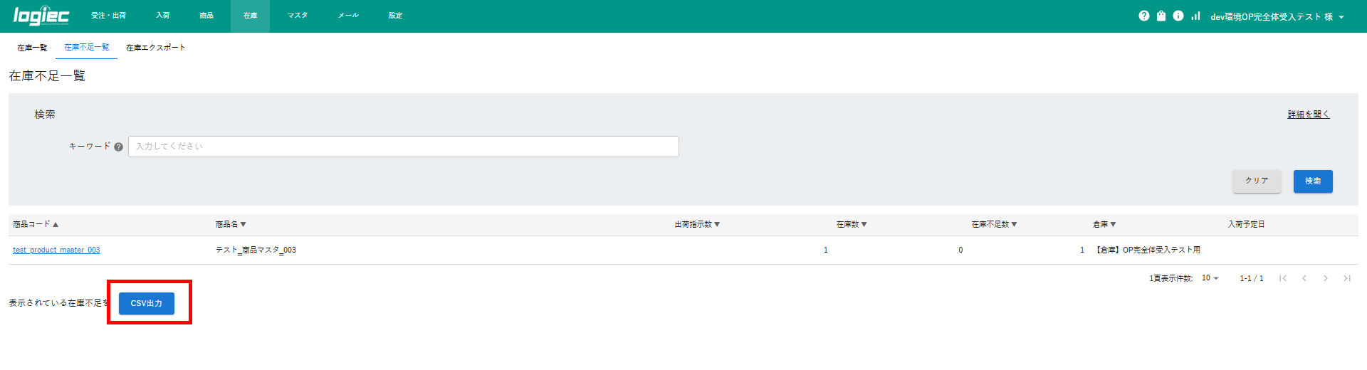Click the information icon in top bar
This screenshot has height=370, width=1367.
point(1178,16)
